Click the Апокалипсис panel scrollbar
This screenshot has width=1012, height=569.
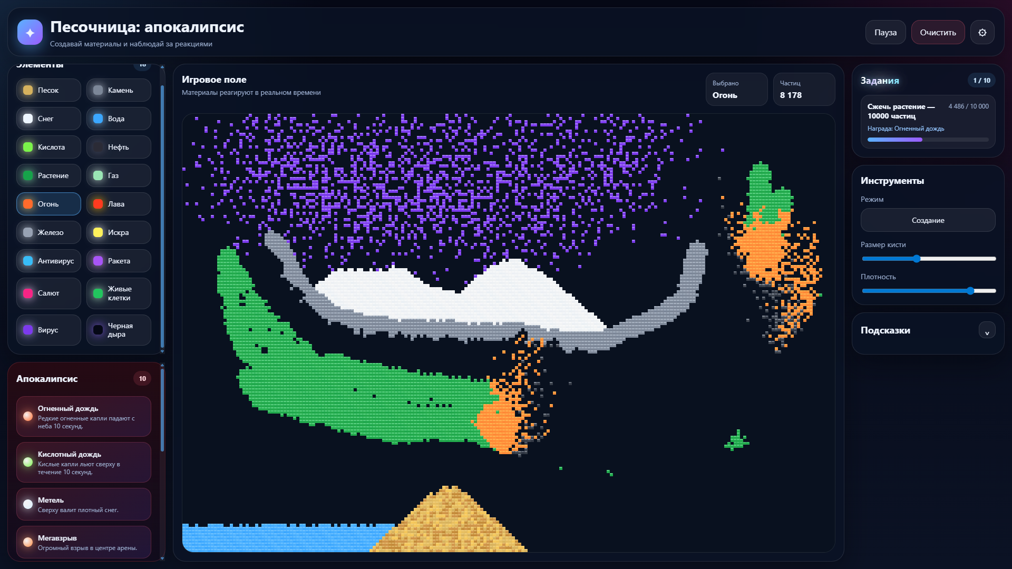(162, 411)
